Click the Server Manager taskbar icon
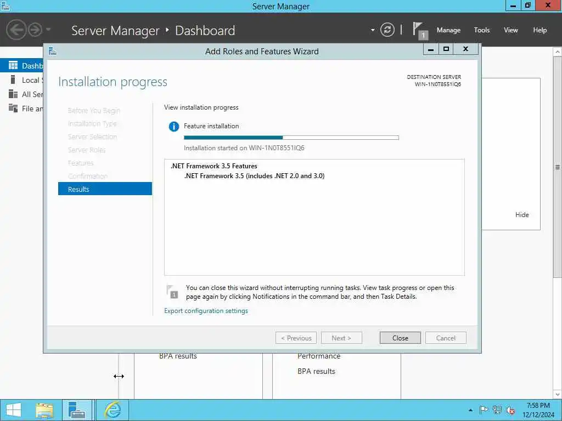This screenshot has height=421, width=562. click(77, 410)
